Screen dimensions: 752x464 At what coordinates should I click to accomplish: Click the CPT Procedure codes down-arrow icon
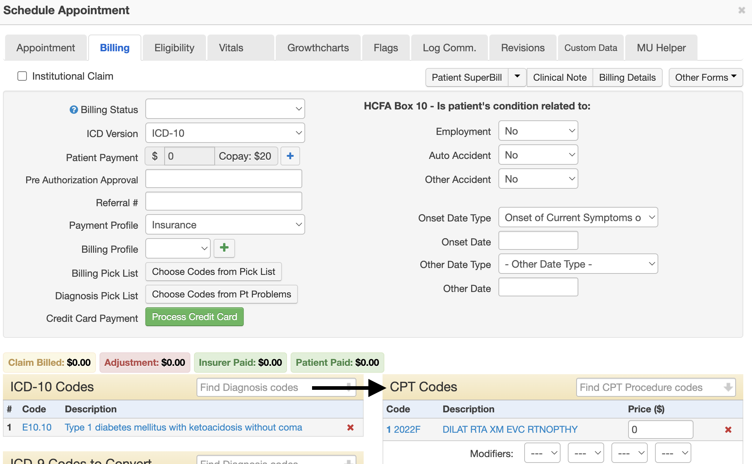click(728, 387)
